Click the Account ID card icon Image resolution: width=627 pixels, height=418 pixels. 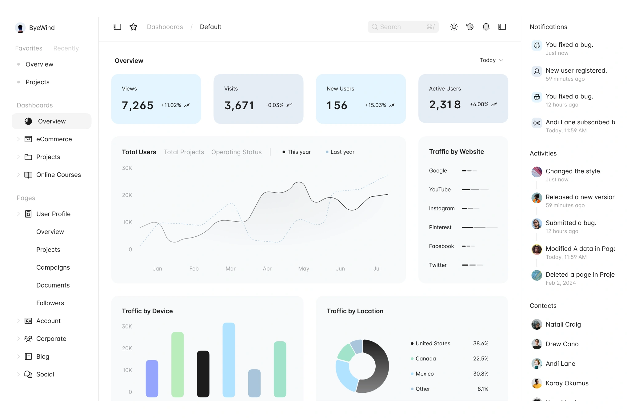tap(28, 321)
